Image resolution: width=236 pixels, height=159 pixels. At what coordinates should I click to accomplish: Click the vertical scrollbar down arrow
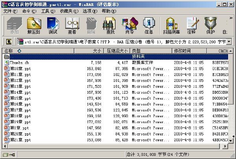(x=230, y=141)
